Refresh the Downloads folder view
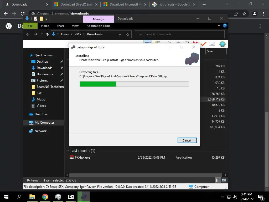The height and width of the screenshot is (202, 269). point(128,34)
